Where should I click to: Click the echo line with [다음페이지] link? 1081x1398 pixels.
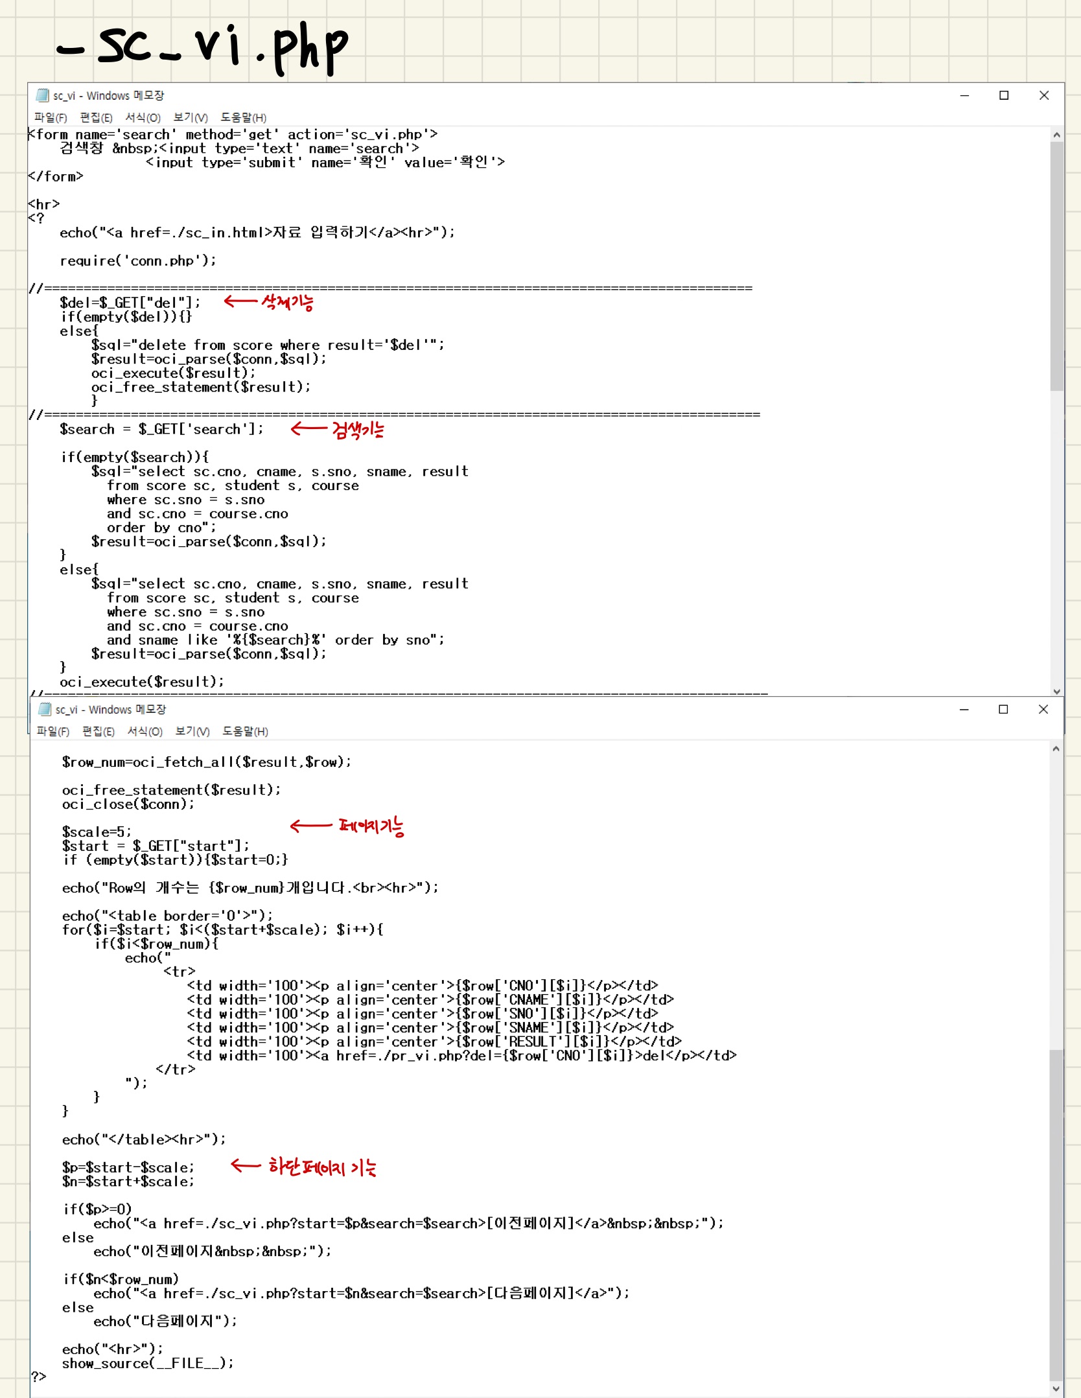pos(362,1293)
